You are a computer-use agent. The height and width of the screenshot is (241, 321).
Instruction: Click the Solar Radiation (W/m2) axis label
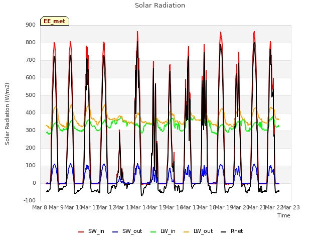click(x=7, y=114)
